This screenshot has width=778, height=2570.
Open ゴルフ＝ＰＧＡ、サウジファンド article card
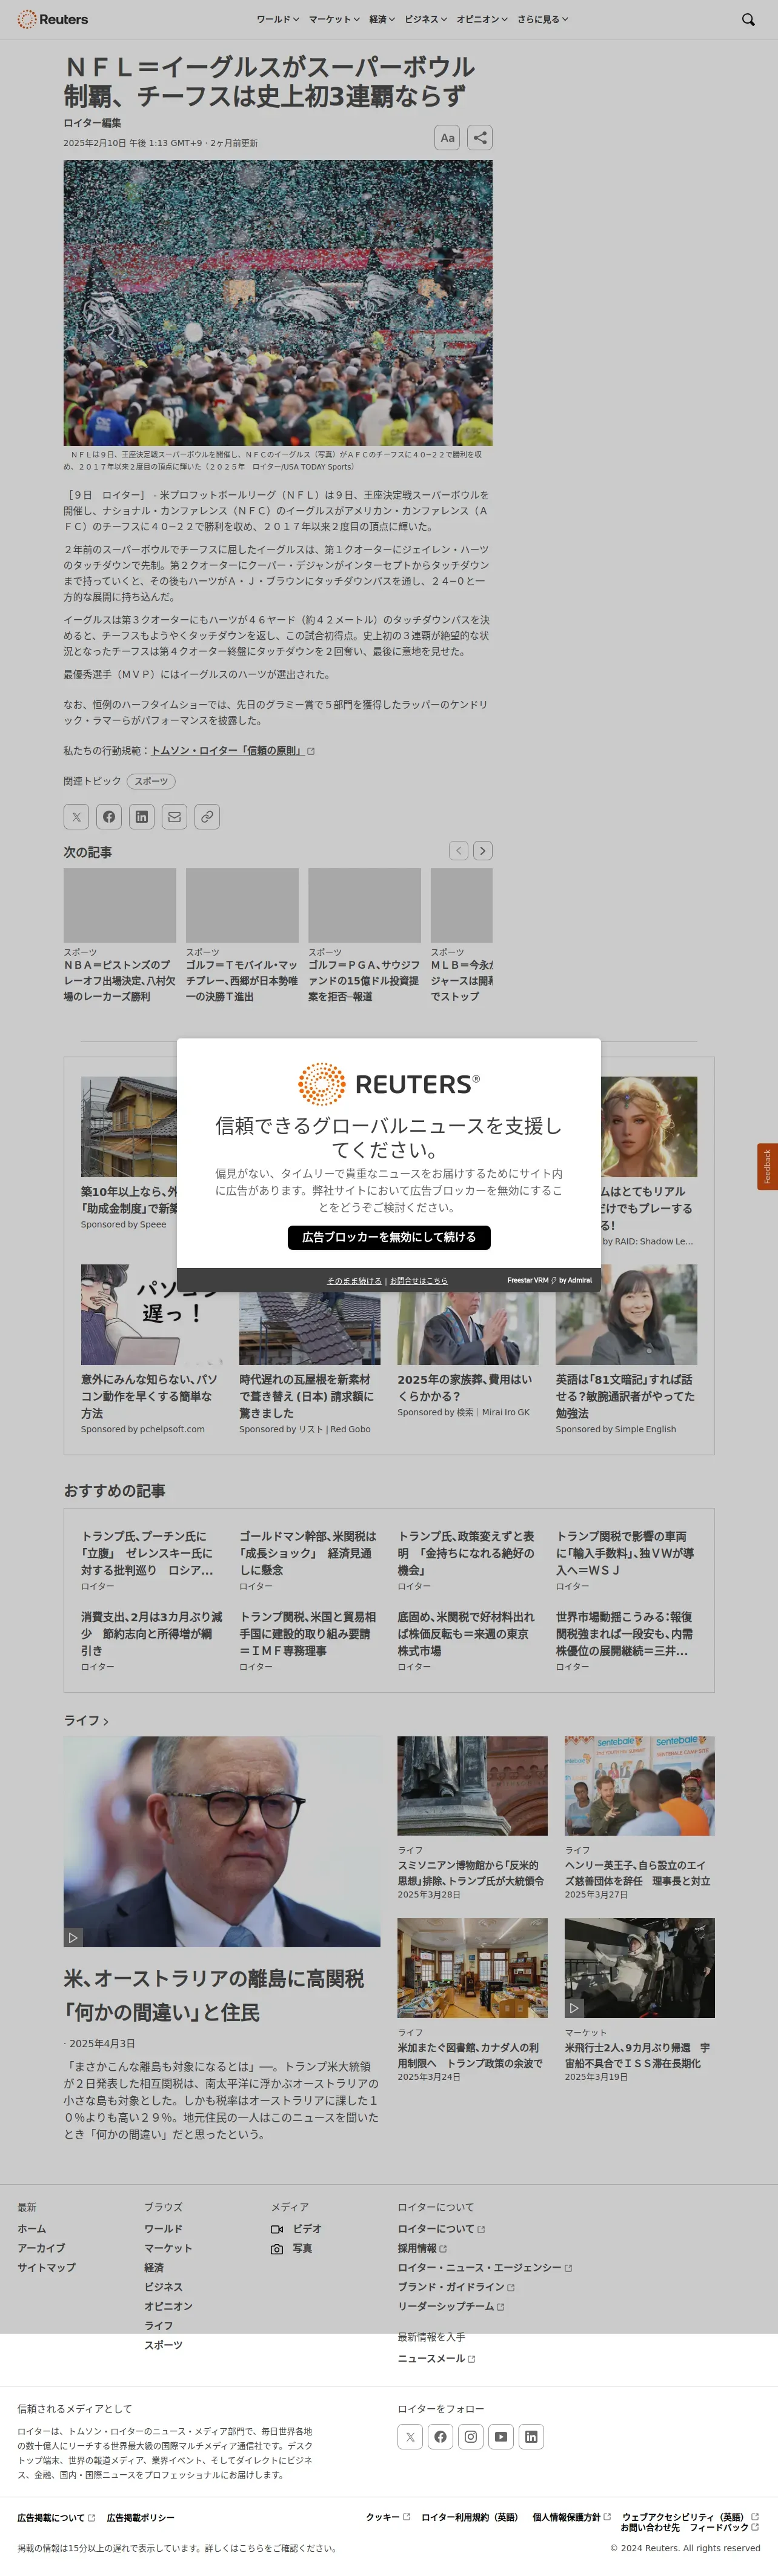click(x=364, y=935)
